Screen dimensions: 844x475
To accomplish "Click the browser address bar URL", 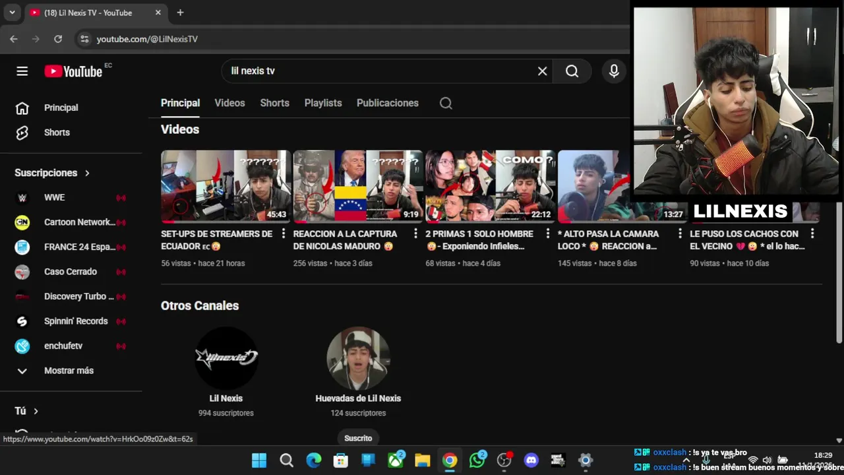I will pyautogui.click(x=147, y=39).
